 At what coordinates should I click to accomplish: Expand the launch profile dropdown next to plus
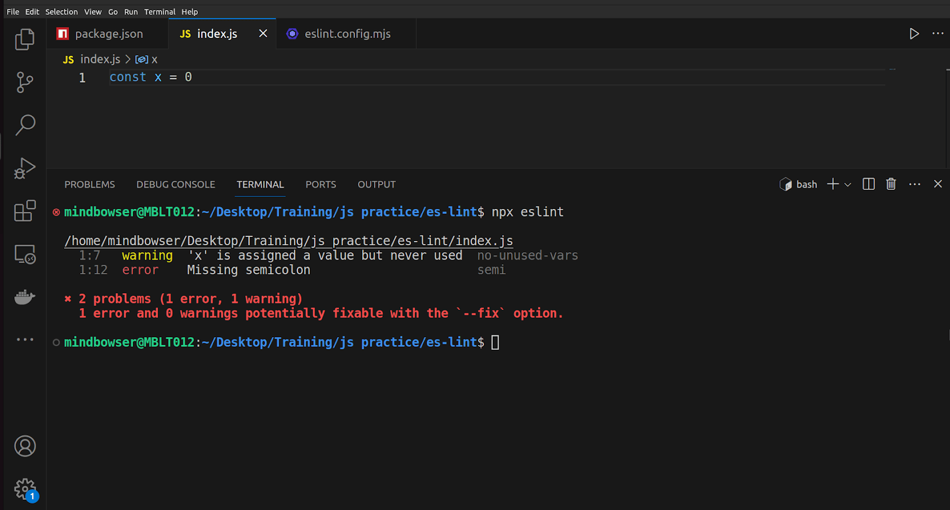point(848,185)
